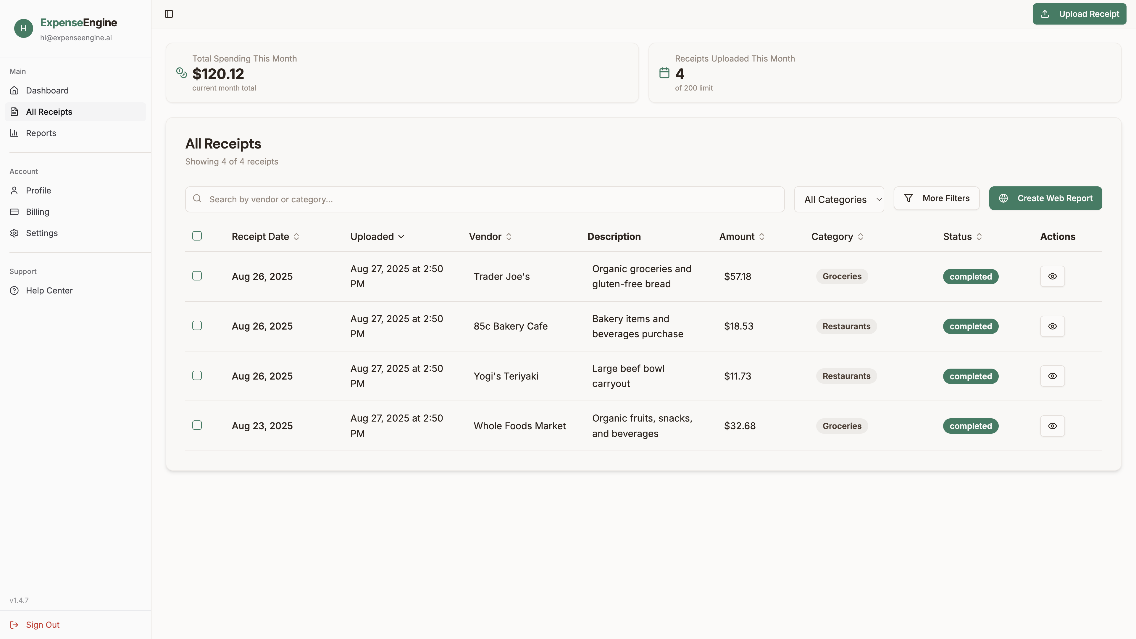
Task: View the Yogi's Teriyaki receipt details
Action: 1052,376
